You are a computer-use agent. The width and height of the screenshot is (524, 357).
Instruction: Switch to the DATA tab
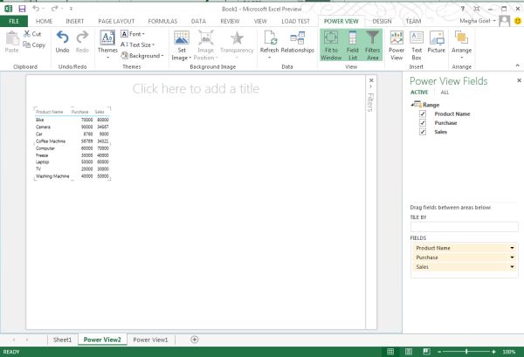[198, 21]
